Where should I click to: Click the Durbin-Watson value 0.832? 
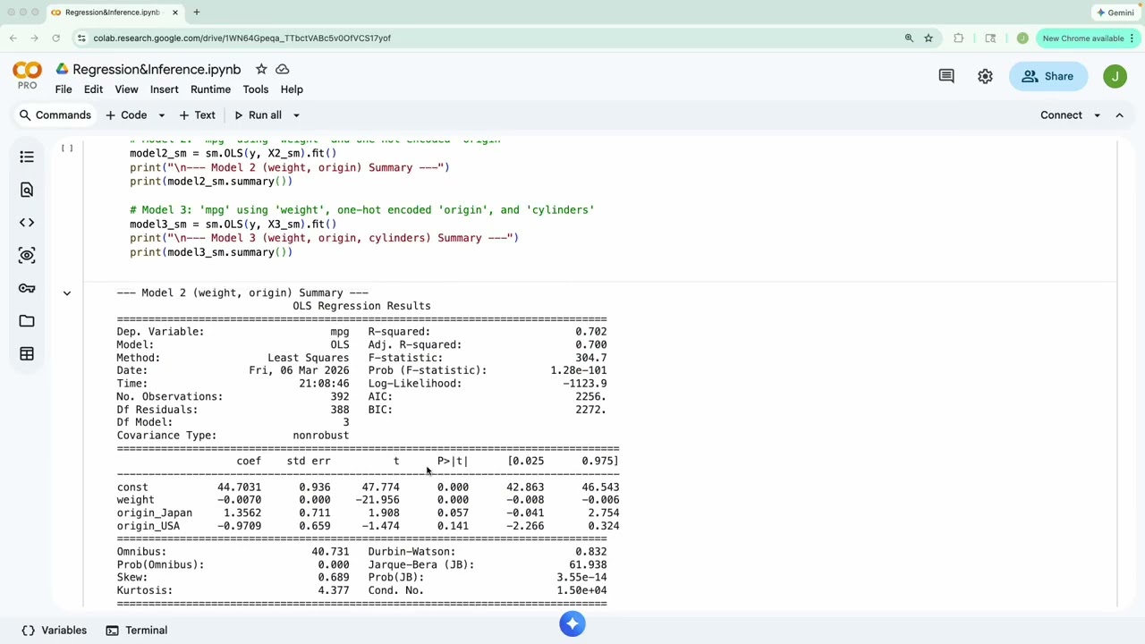tap(590, 552)
